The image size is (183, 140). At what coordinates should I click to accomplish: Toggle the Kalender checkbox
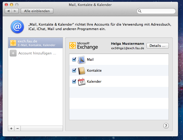point(74,82)
